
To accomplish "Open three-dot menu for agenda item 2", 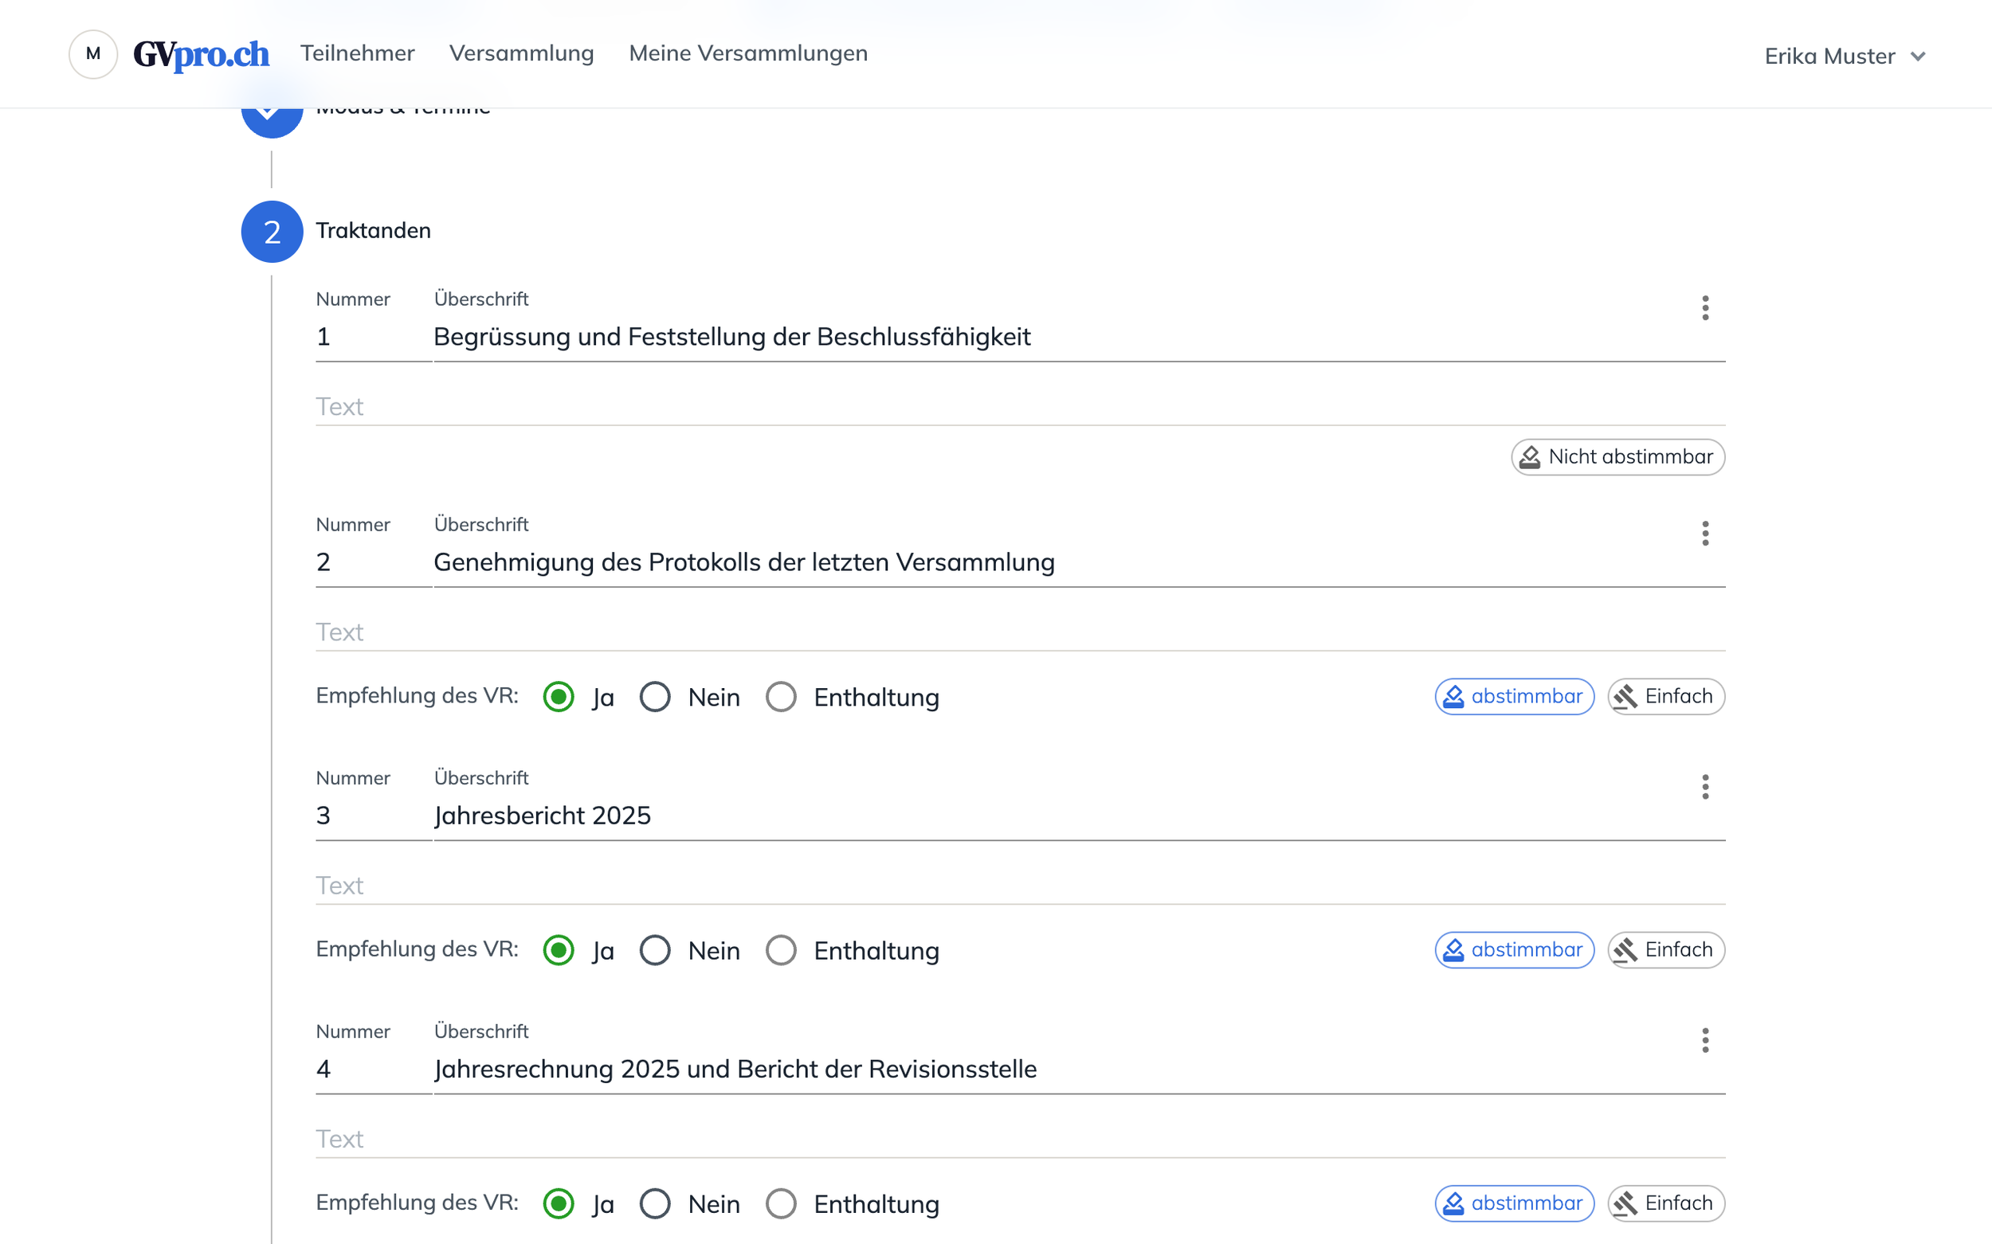I will [1704, 533].
